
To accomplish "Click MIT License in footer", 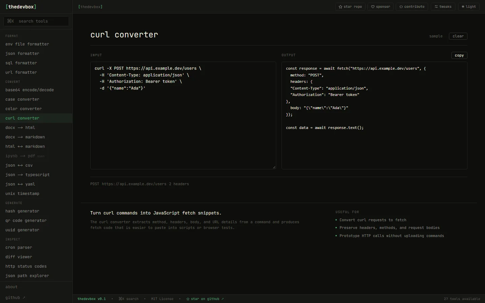I will tap(162, 299).
